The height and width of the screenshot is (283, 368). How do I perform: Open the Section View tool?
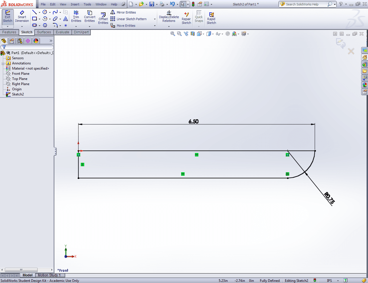pos(193,34)
